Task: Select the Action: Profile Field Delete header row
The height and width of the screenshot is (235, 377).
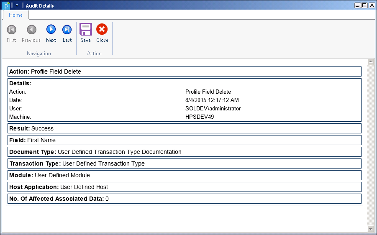Action: click(x=185, y=72)
